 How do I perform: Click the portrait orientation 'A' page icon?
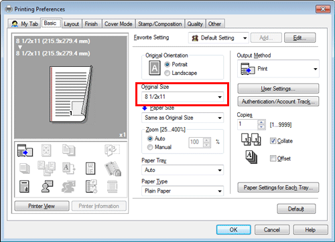(x=155, y=68)
